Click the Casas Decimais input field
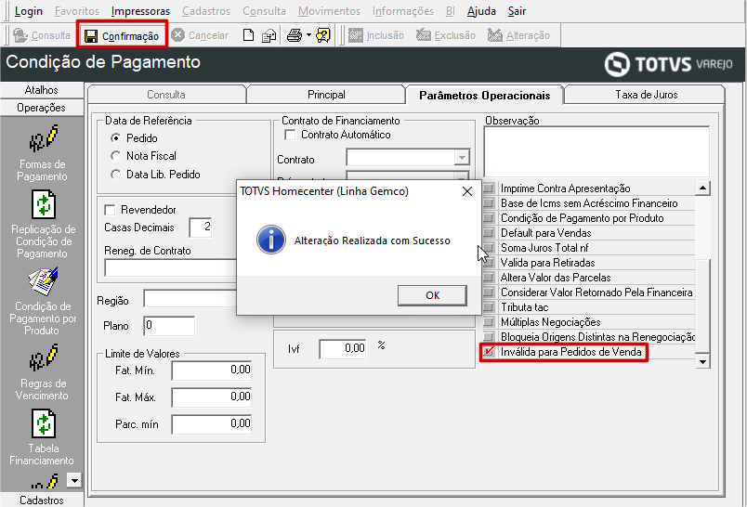The image size is (747, 507). click(x=201, y=227)
